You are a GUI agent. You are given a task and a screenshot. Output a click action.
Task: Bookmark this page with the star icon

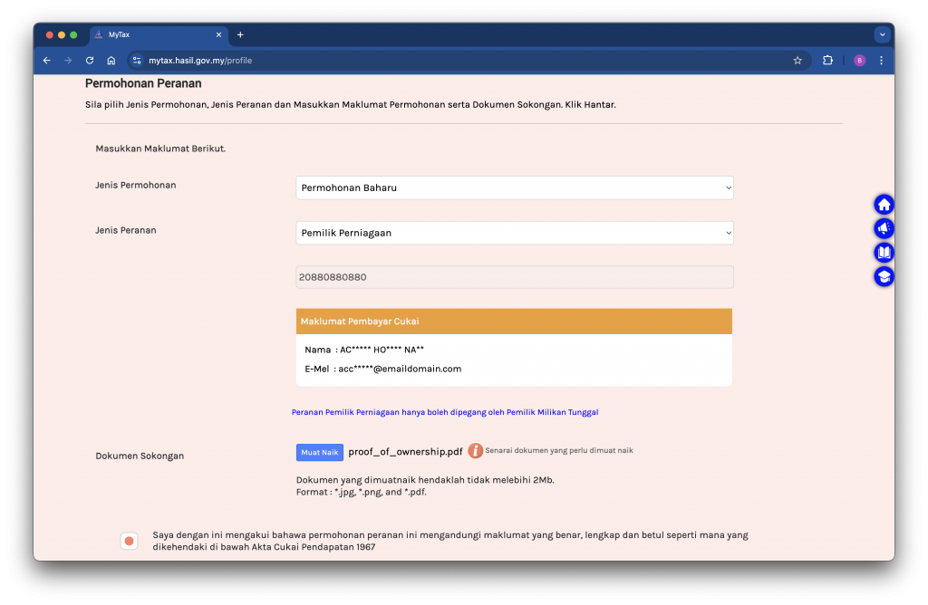pos(797,61)
